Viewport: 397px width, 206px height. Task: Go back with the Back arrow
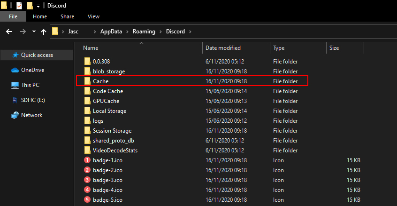(x=9, y=32)
